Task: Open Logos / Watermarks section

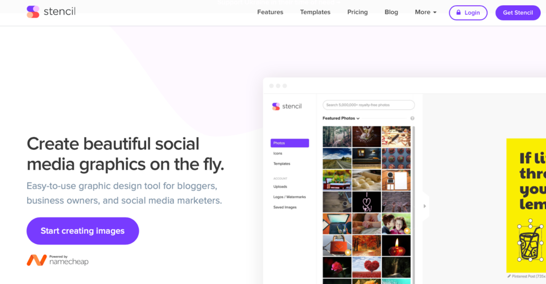Action: click(290, 197)
